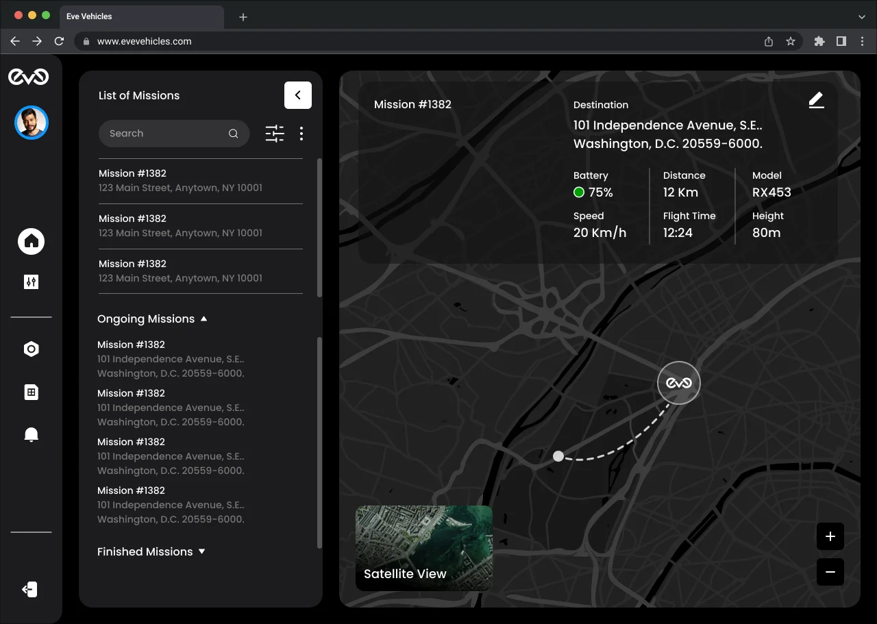Open the user profile avatar
The width and height of the screenshot is (877, 624).
32,123
